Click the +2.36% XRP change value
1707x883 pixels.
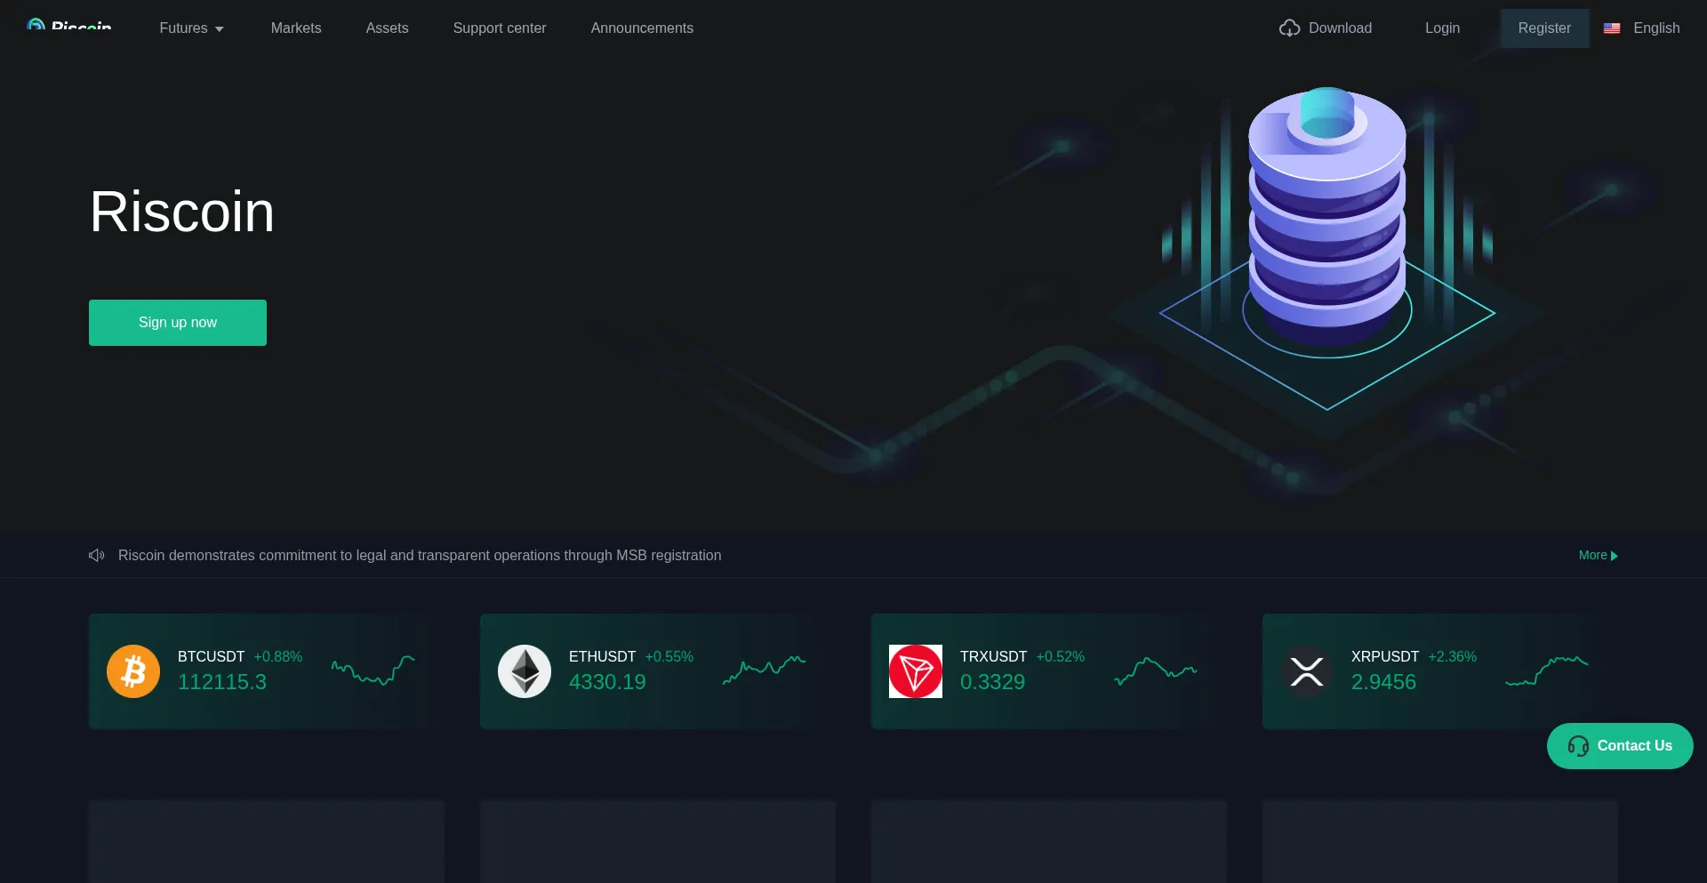coord(1452,657)
